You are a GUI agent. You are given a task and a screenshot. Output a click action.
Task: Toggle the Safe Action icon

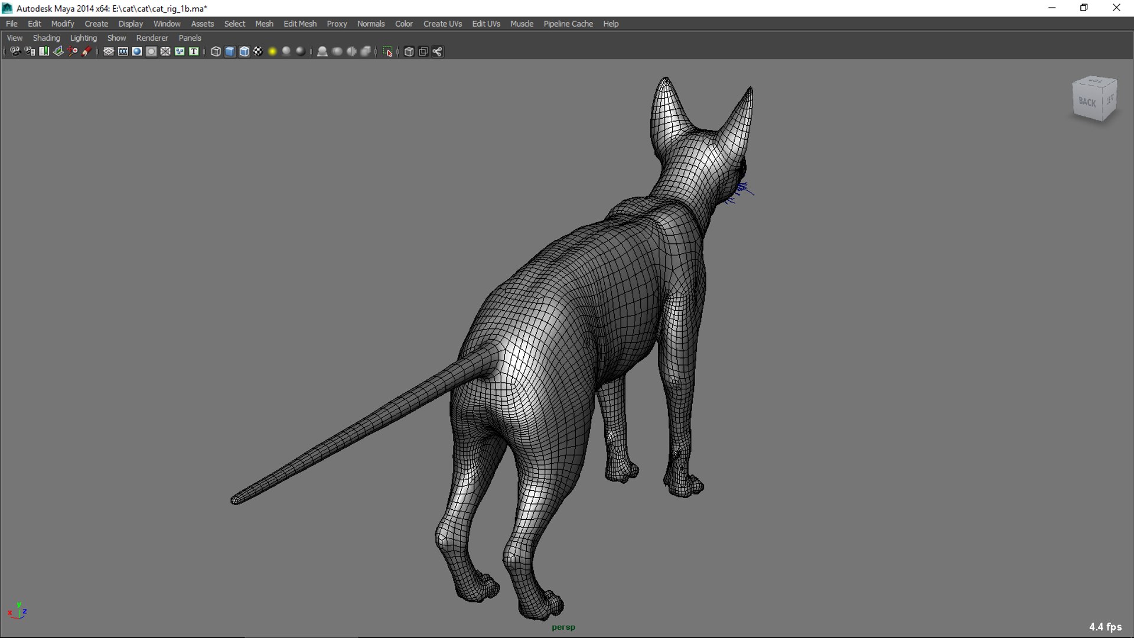point(180,51)
